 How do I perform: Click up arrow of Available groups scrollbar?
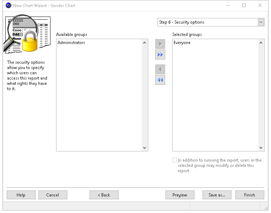click(x=145, y=43)
